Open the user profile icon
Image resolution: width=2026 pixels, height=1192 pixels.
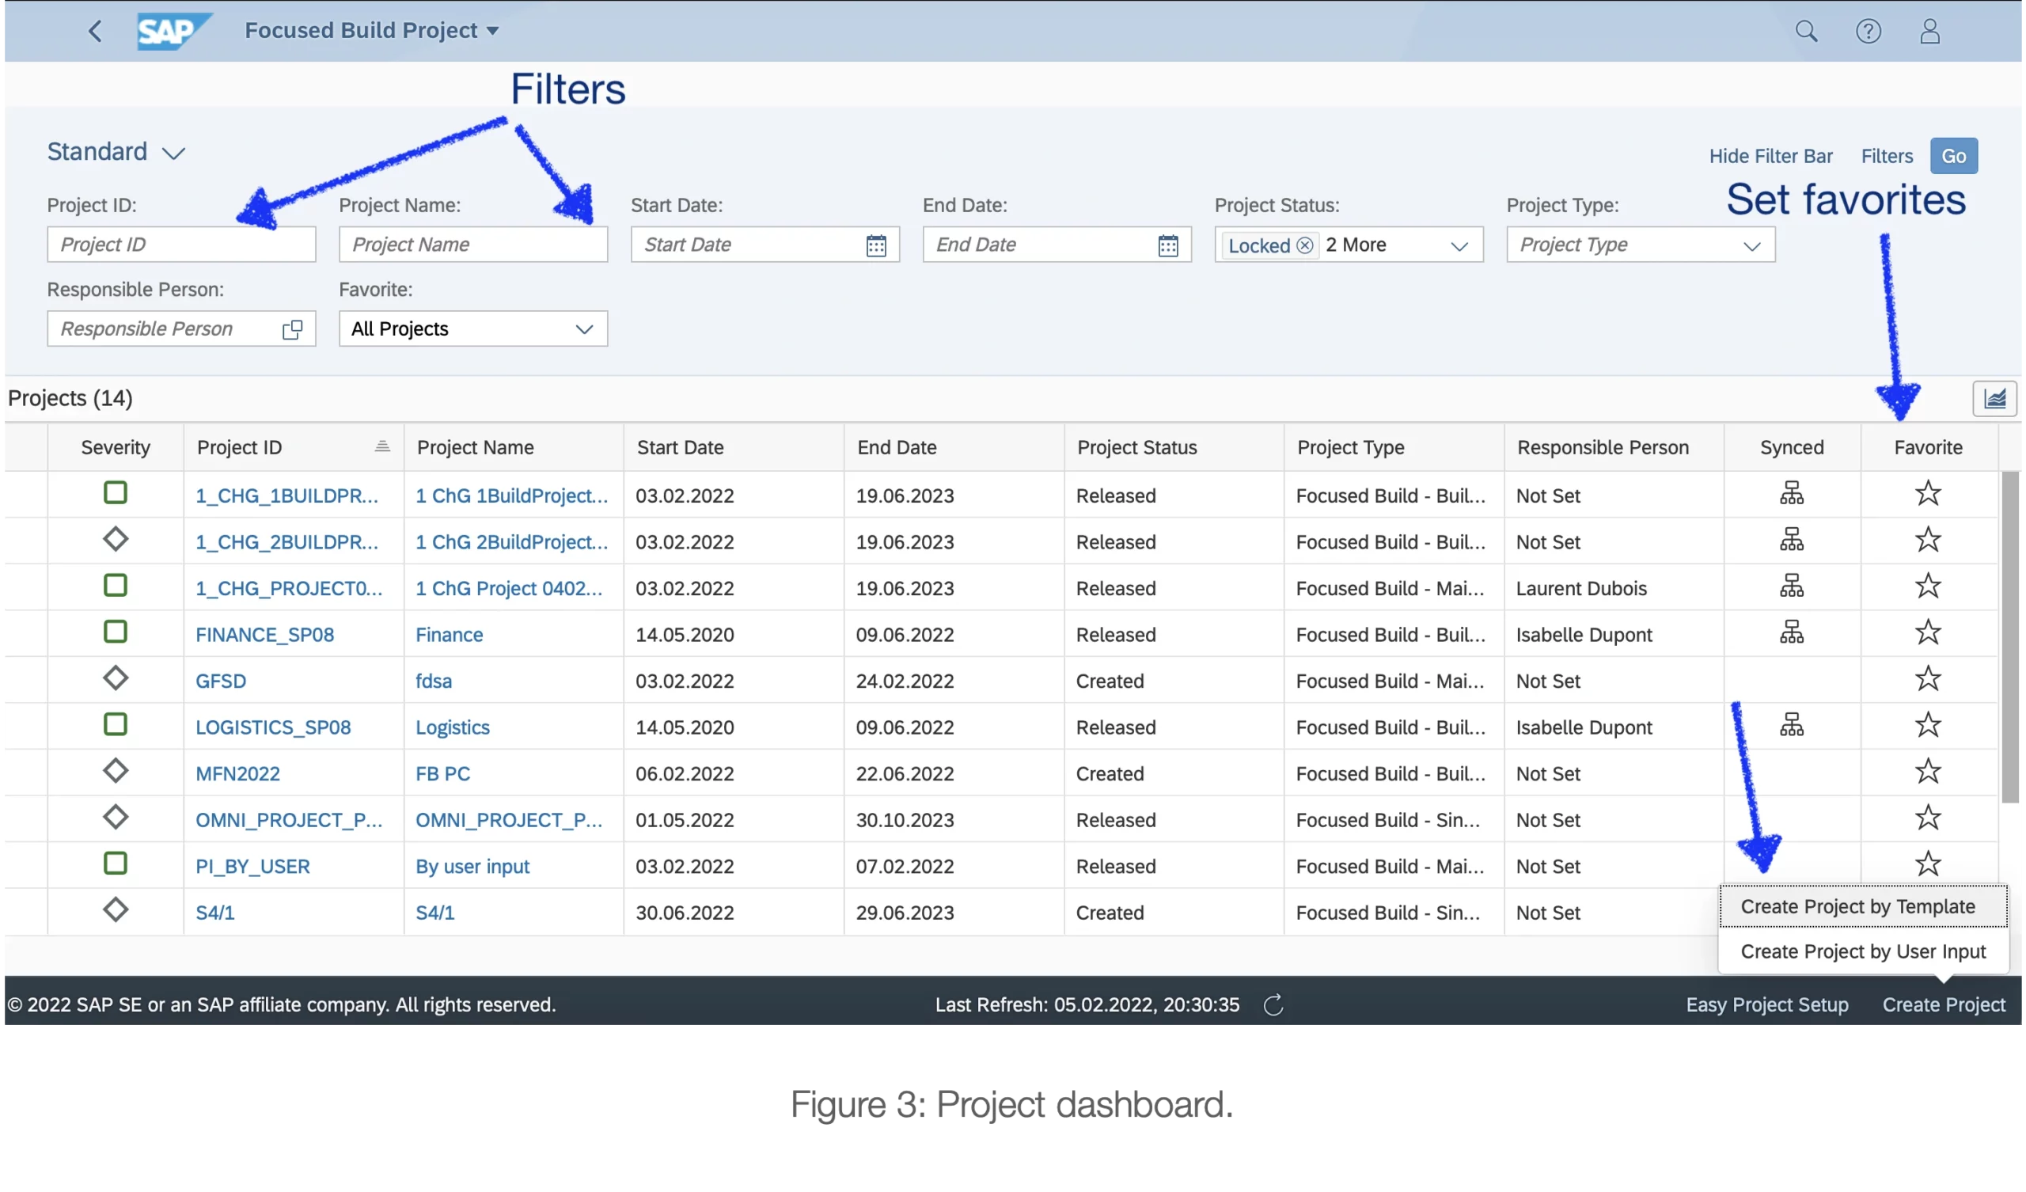tap(1929, 32)
